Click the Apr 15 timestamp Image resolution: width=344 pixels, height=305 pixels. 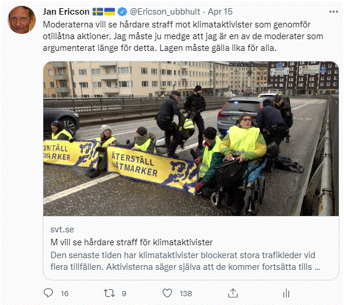pyautogui.click(x=220, y=12)
